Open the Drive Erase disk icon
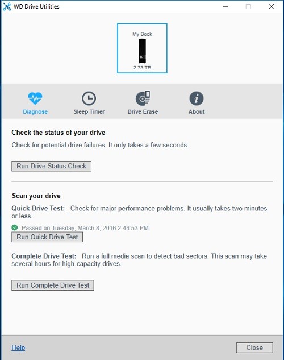The width and height of the screenshot is (284, 360). click(143, 98)
